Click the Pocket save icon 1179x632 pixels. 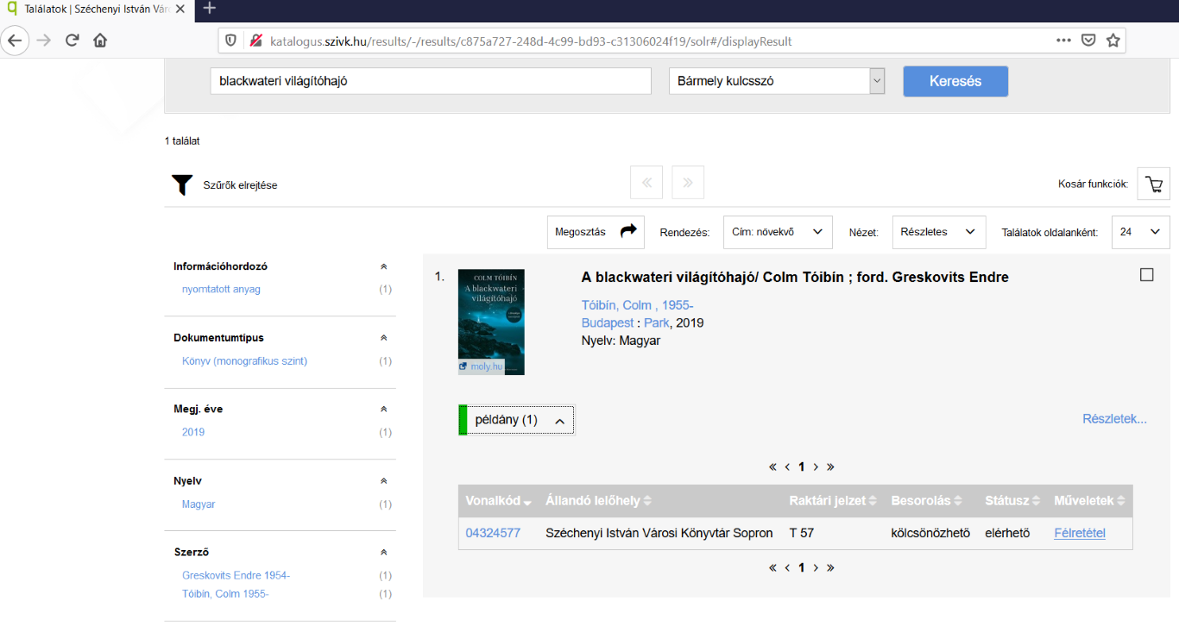click(1089, 41)
